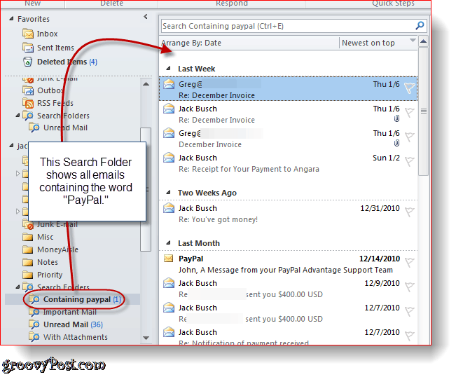Open Re: Receipt for Your Payment to Angara
Image resolution: width=463 pixels, height=377 pixels.
tap(288, 163)
